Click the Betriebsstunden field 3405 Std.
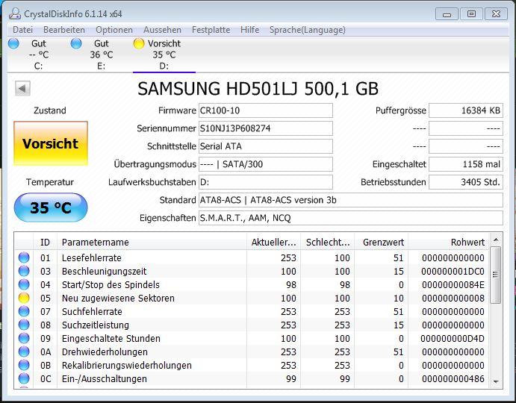Viewport: 516px width, 403px height. point(466,182)
